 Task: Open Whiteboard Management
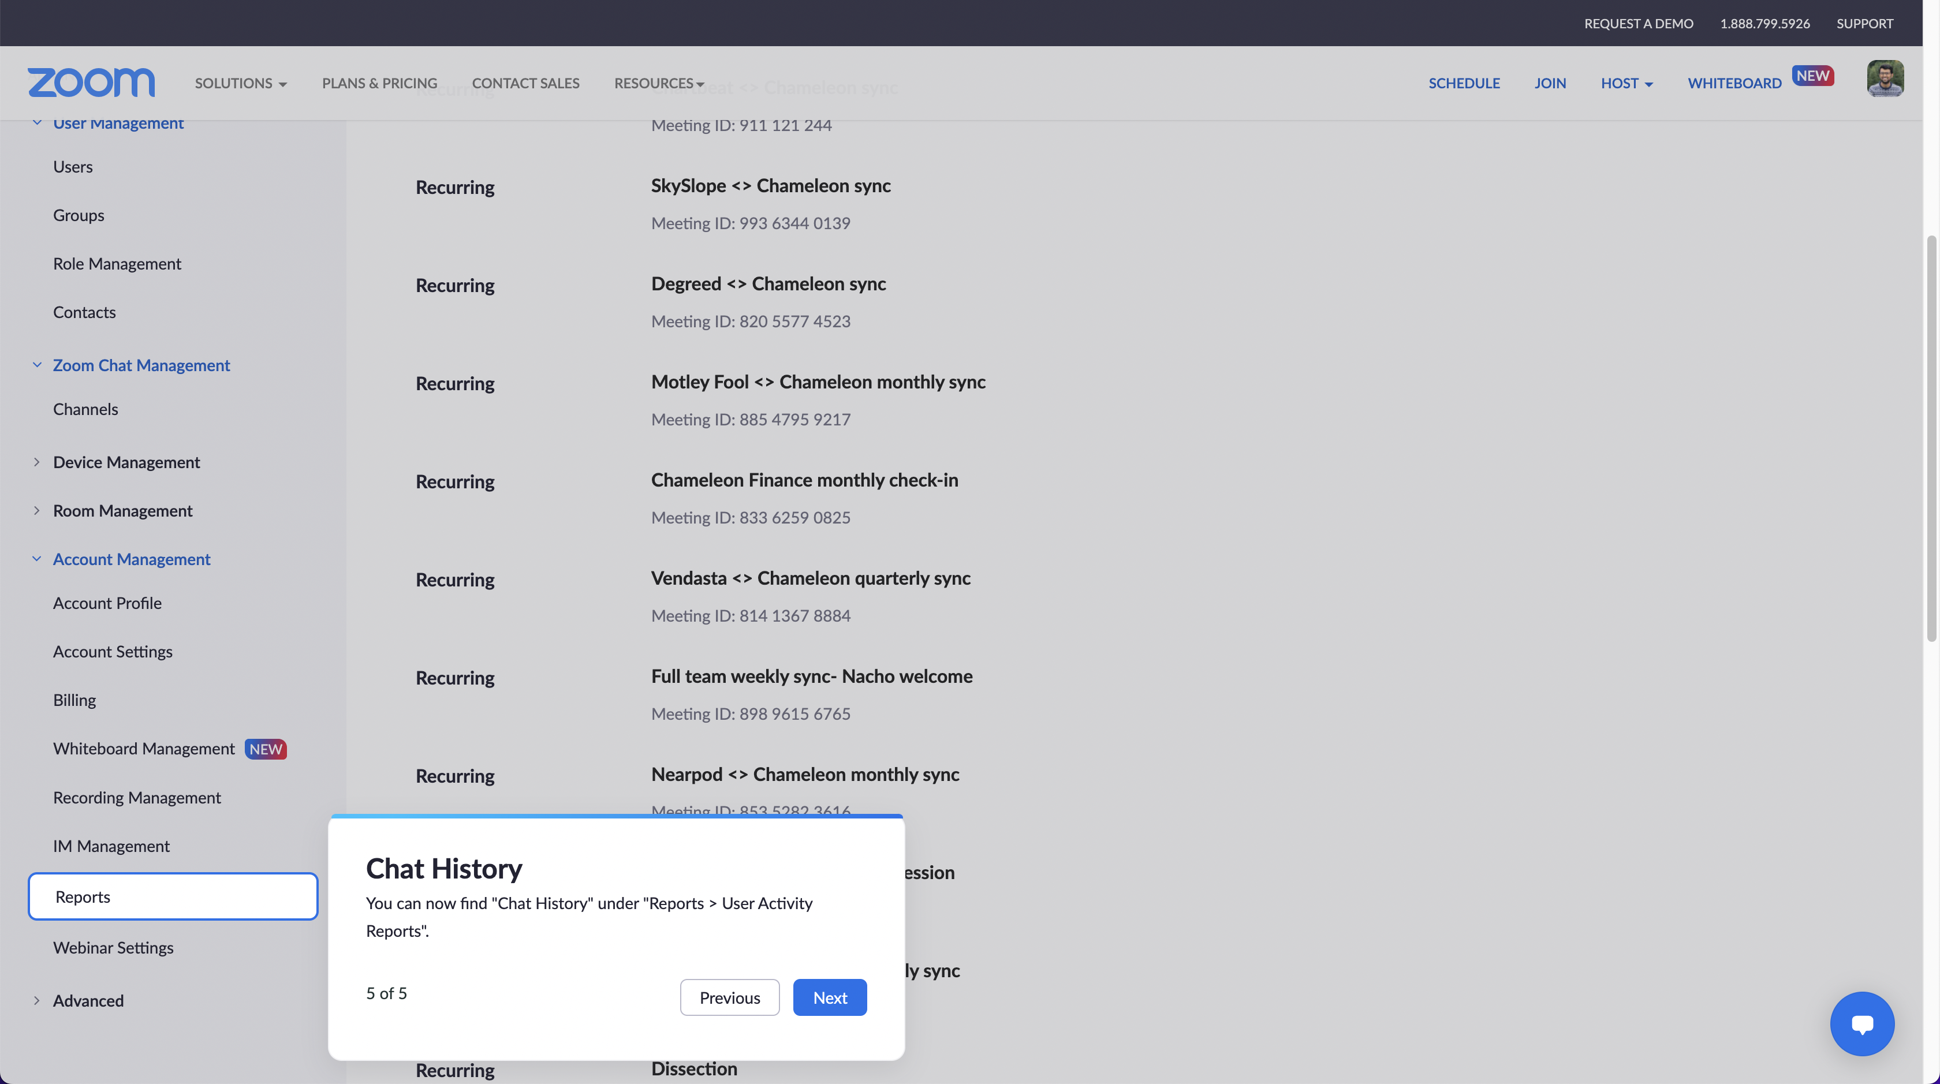coord(144,749)
